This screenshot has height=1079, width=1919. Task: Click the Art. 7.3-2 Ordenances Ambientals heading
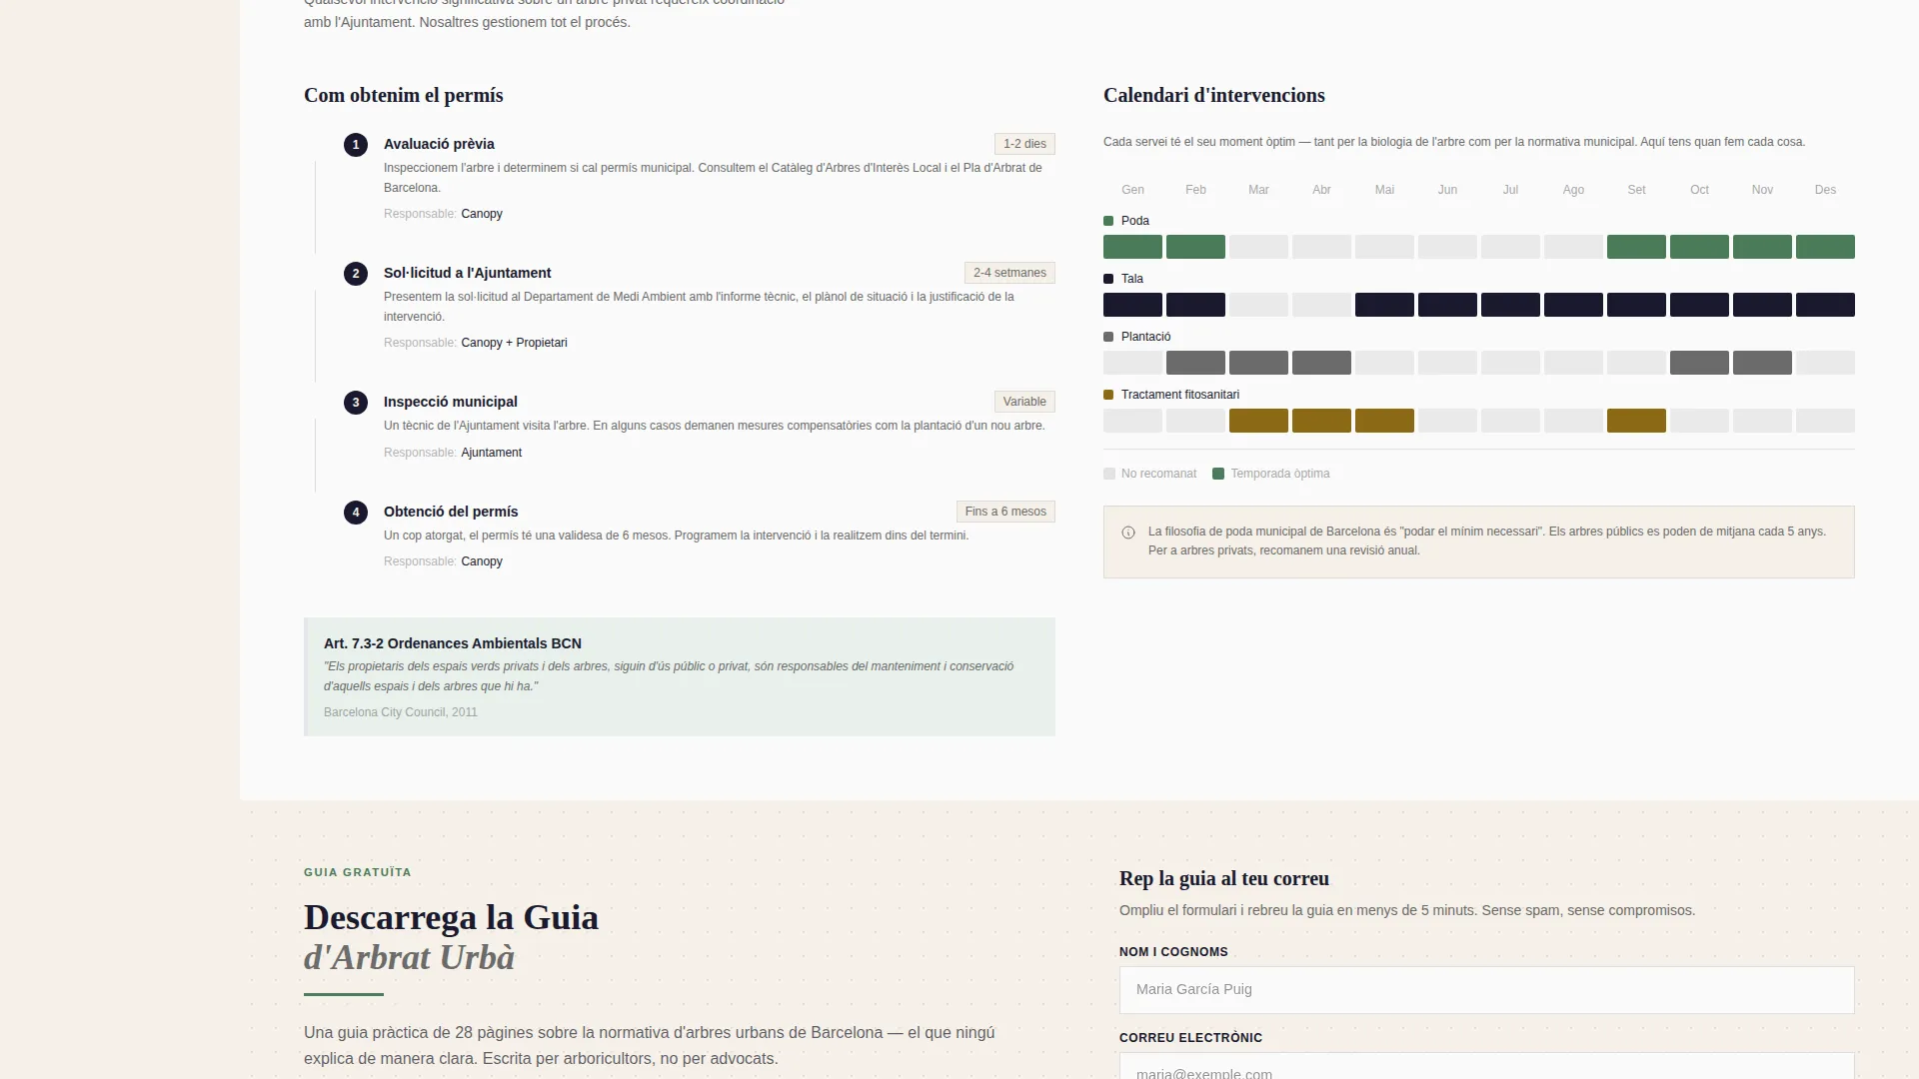click(453, 643)
